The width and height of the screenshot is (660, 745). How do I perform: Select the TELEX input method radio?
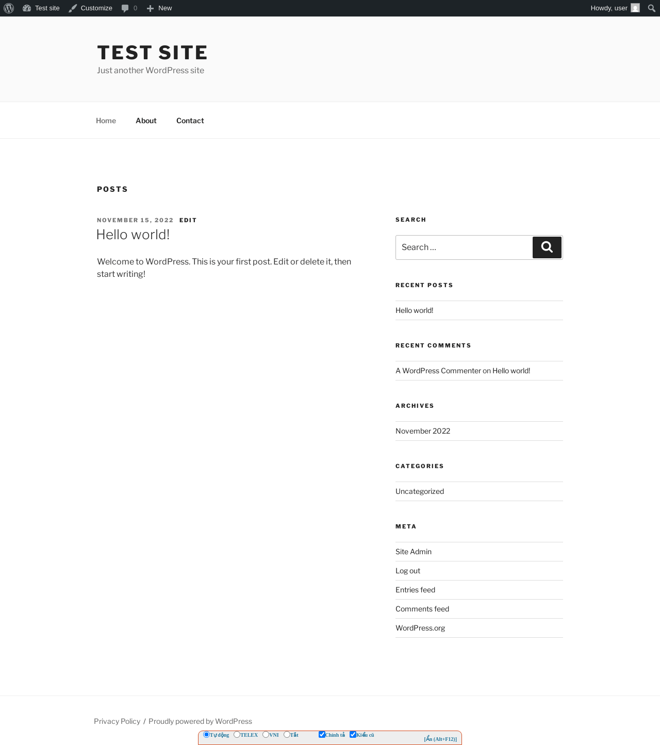point(237,735)
